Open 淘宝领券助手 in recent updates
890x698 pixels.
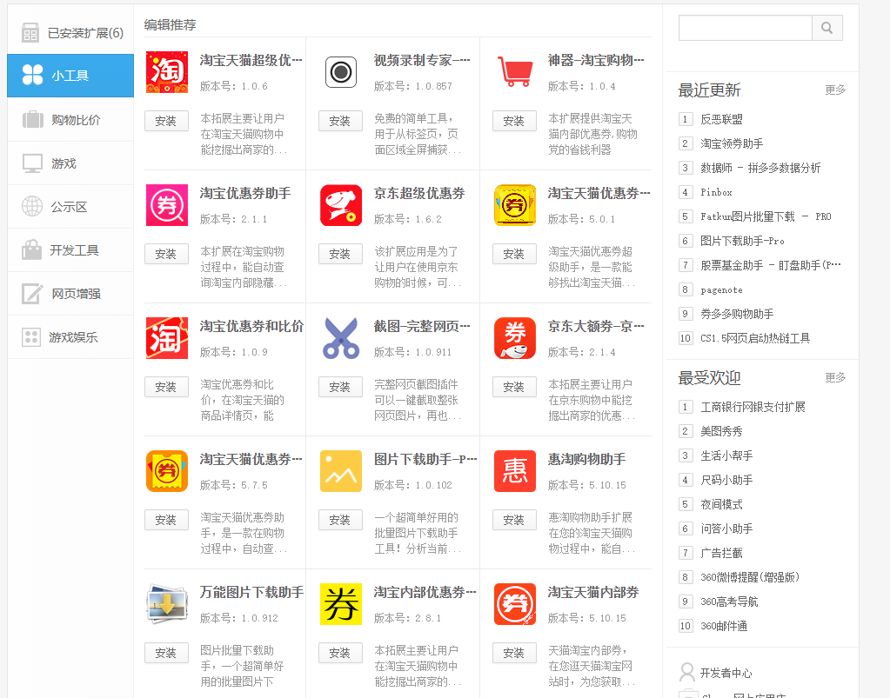[x=732, y=143]
